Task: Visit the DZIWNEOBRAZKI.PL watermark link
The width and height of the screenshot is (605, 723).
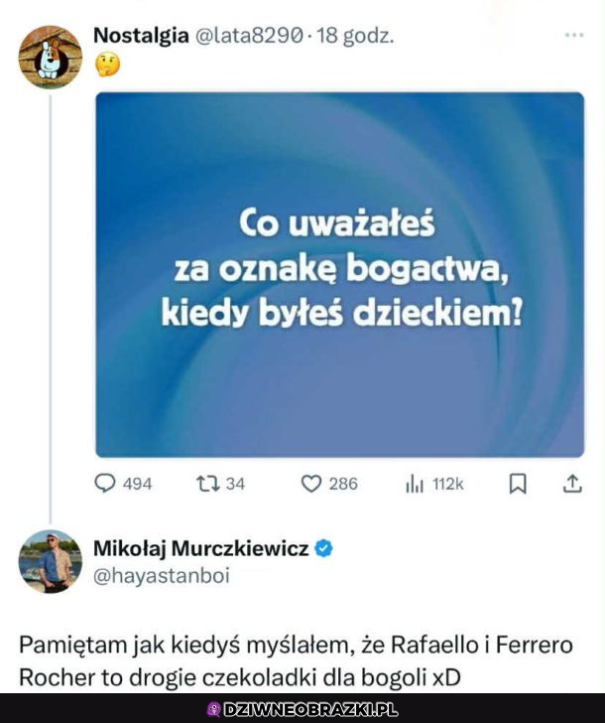Action: coord(302,709)
